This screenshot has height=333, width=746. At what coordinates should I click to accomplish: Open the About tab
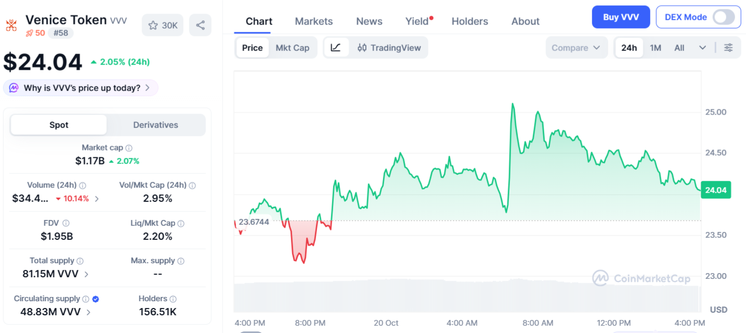click(x=526, y=21)
